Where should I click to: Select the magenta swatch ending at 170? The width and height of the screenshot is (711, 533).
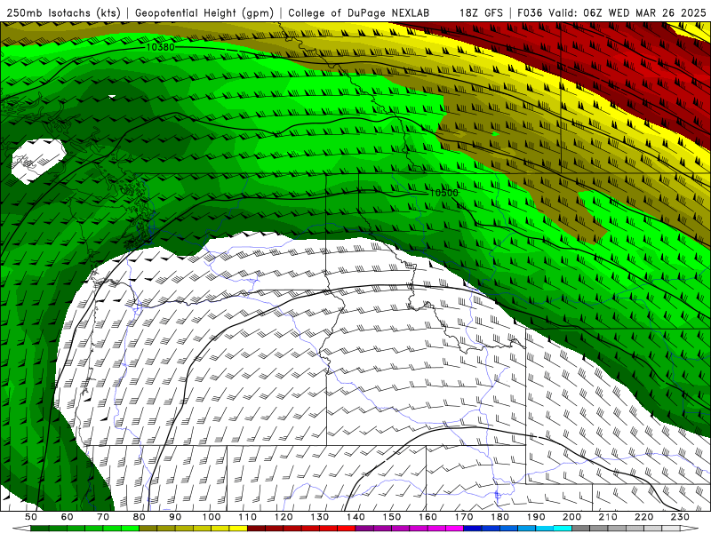pyautogui.click(x=454, y=529)
